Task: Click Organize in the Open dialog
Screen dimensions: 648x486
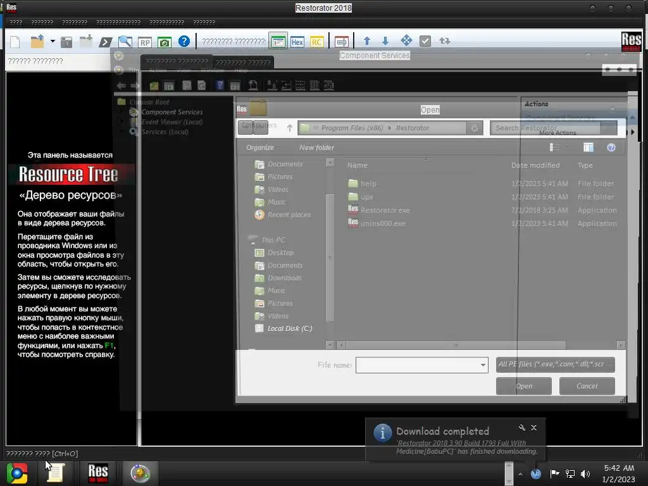Action: point(260,147)
